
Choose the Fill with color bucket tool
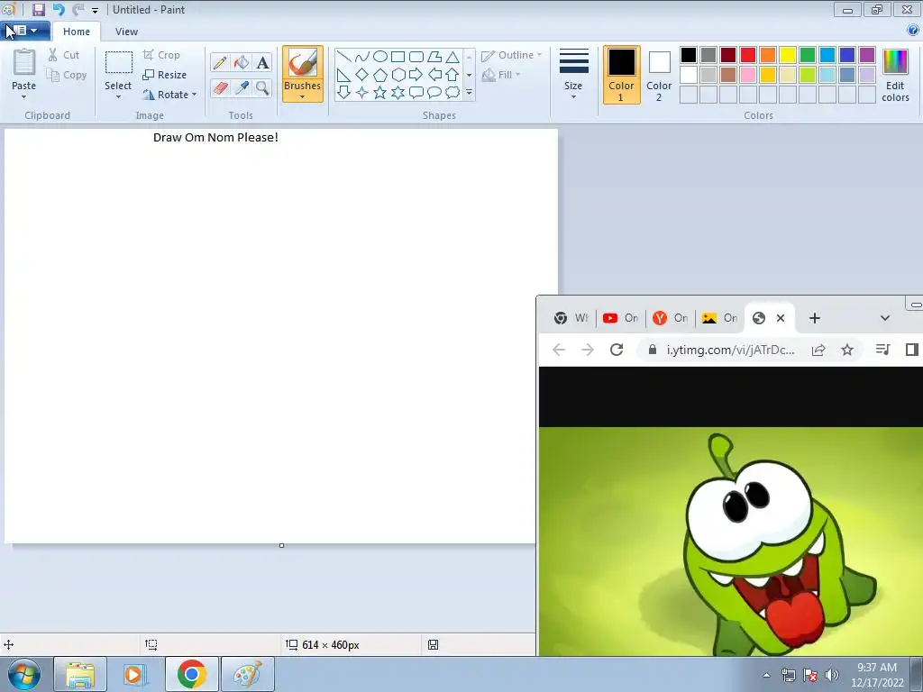[242, 62]
